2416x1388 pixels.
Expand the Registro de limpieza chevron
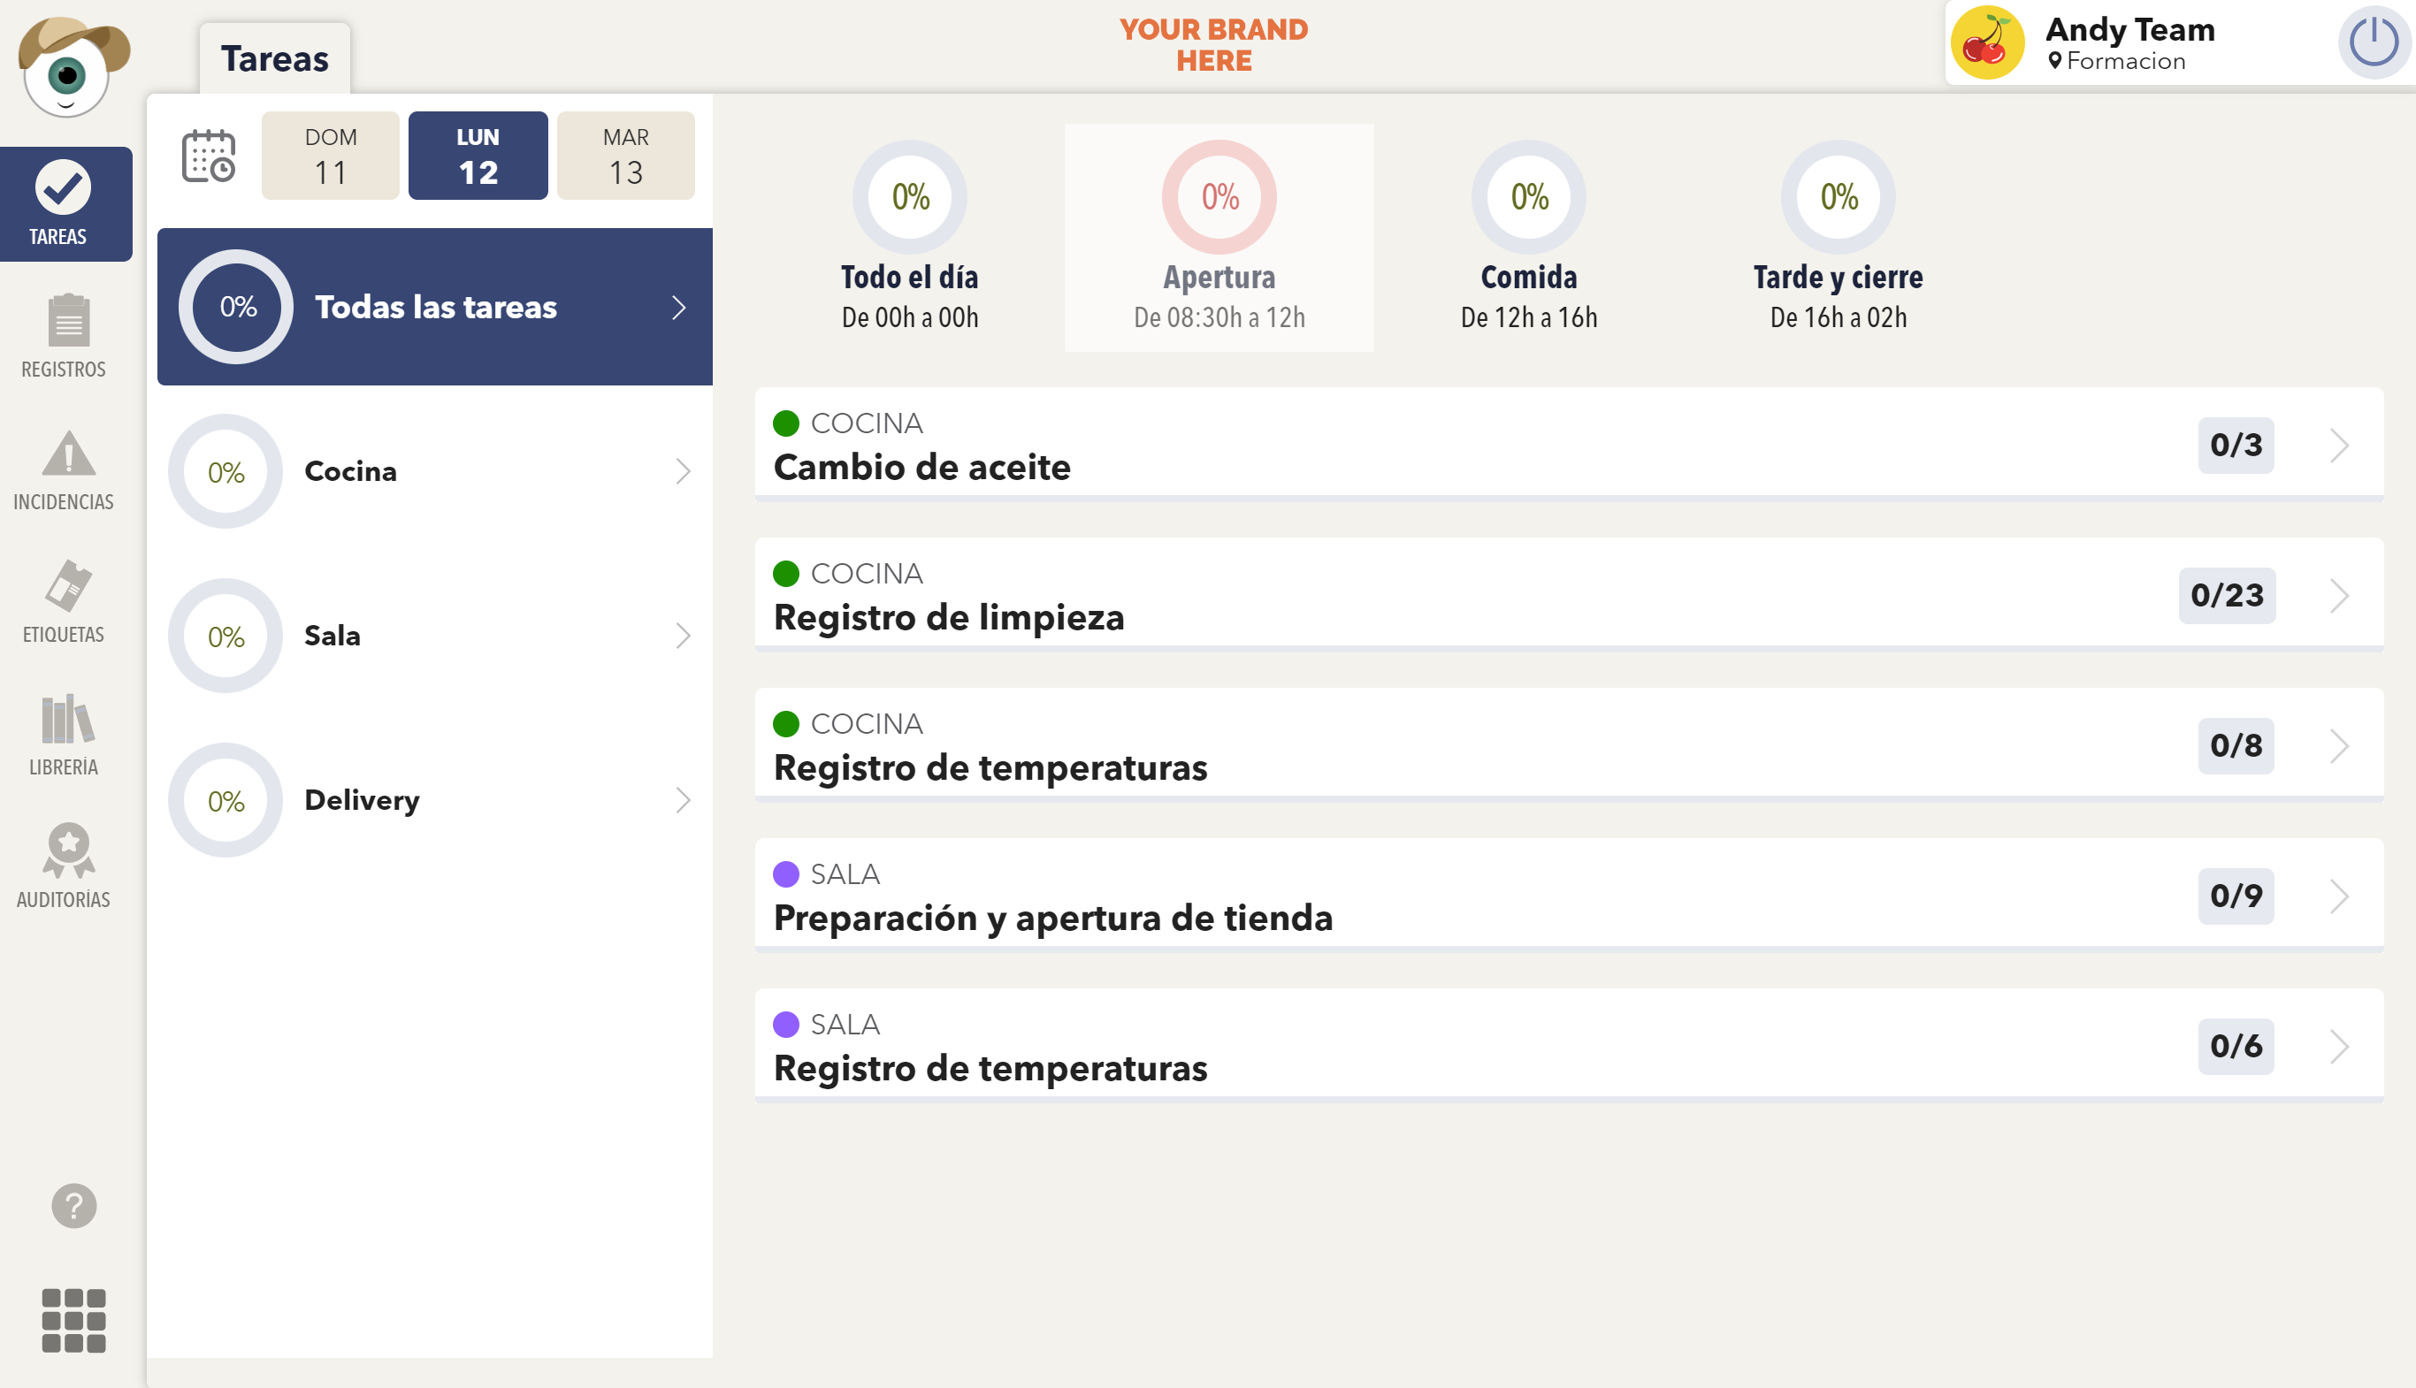point(2339,596)
